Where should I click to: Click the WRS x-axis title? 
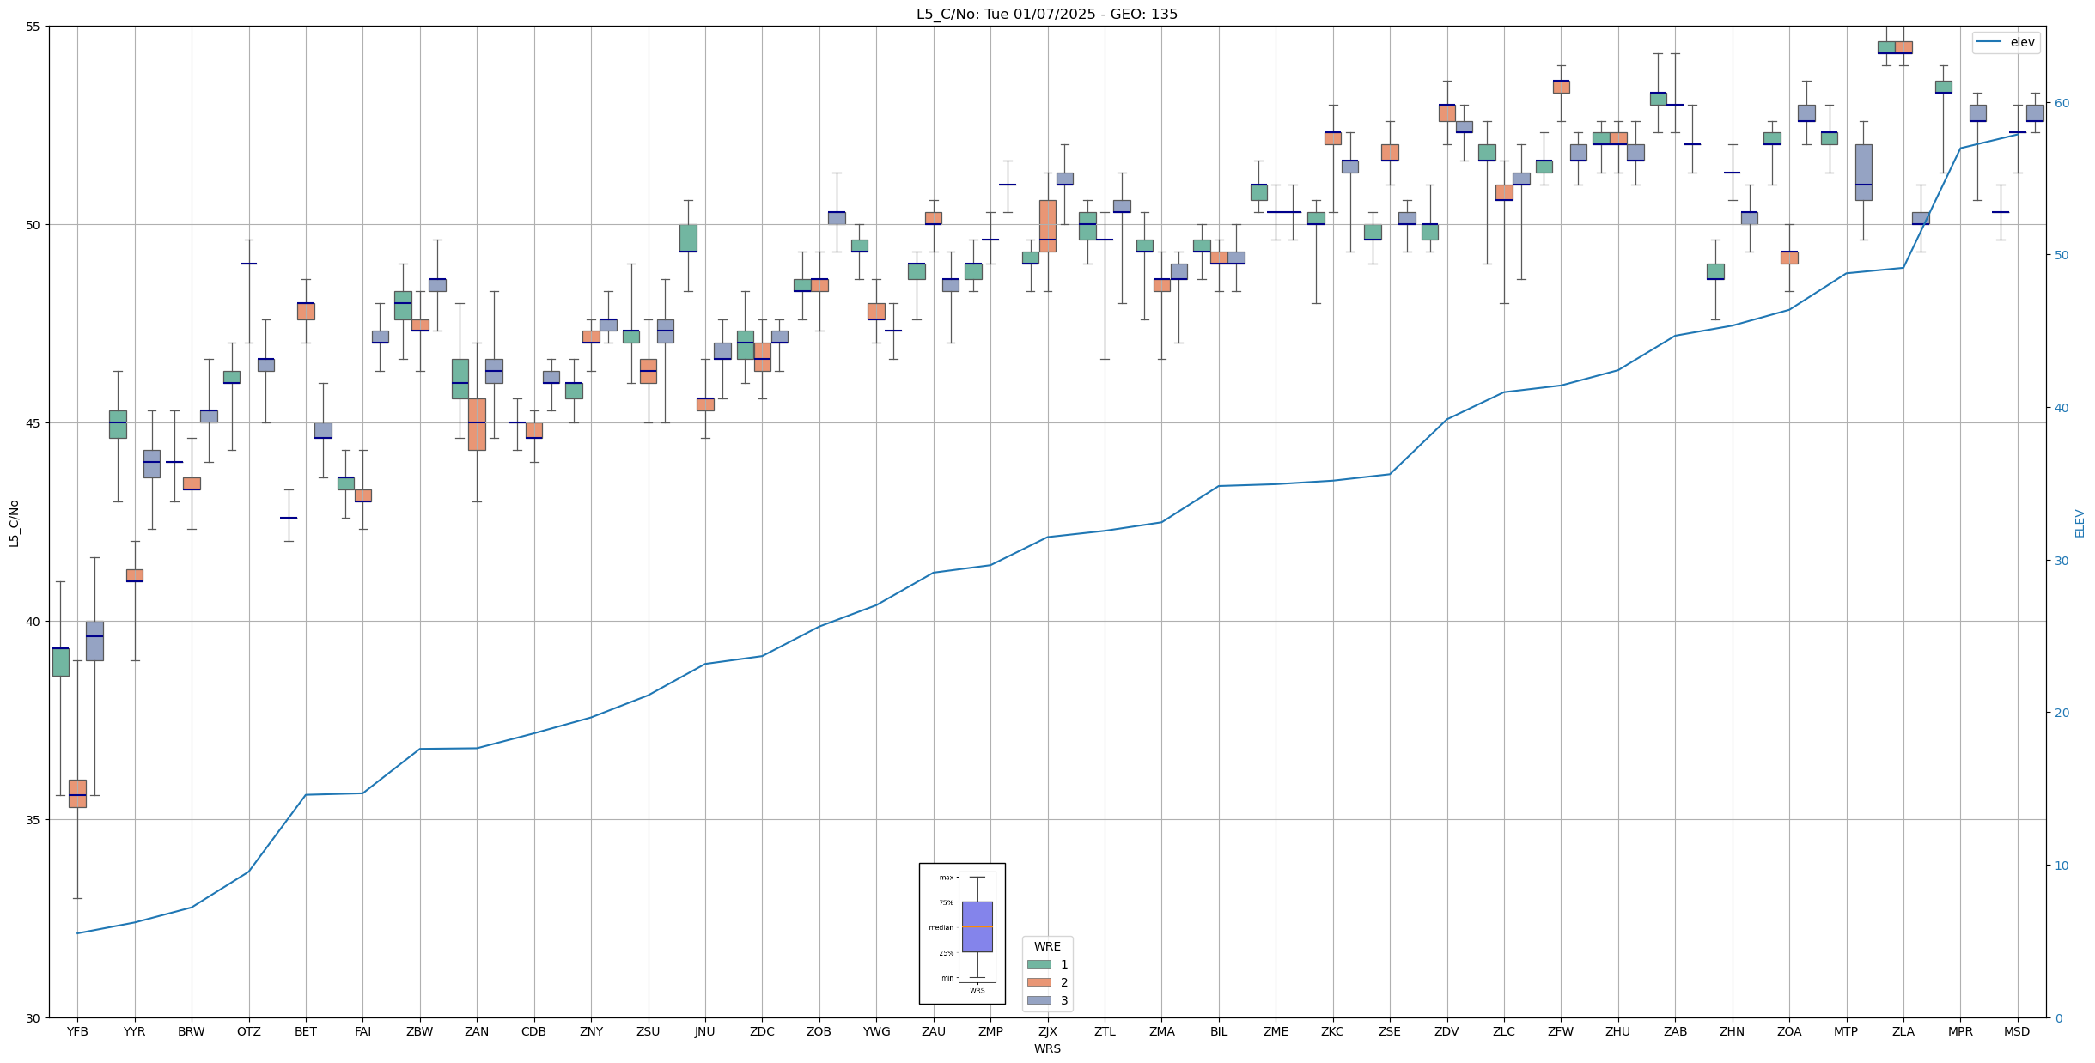pyautogui.click(x=1047, y=1048)
